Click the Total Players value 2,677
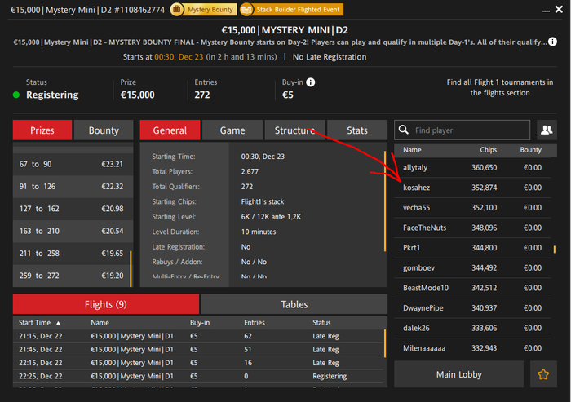This screenshot has height=402, width=571. click(250, 171)
